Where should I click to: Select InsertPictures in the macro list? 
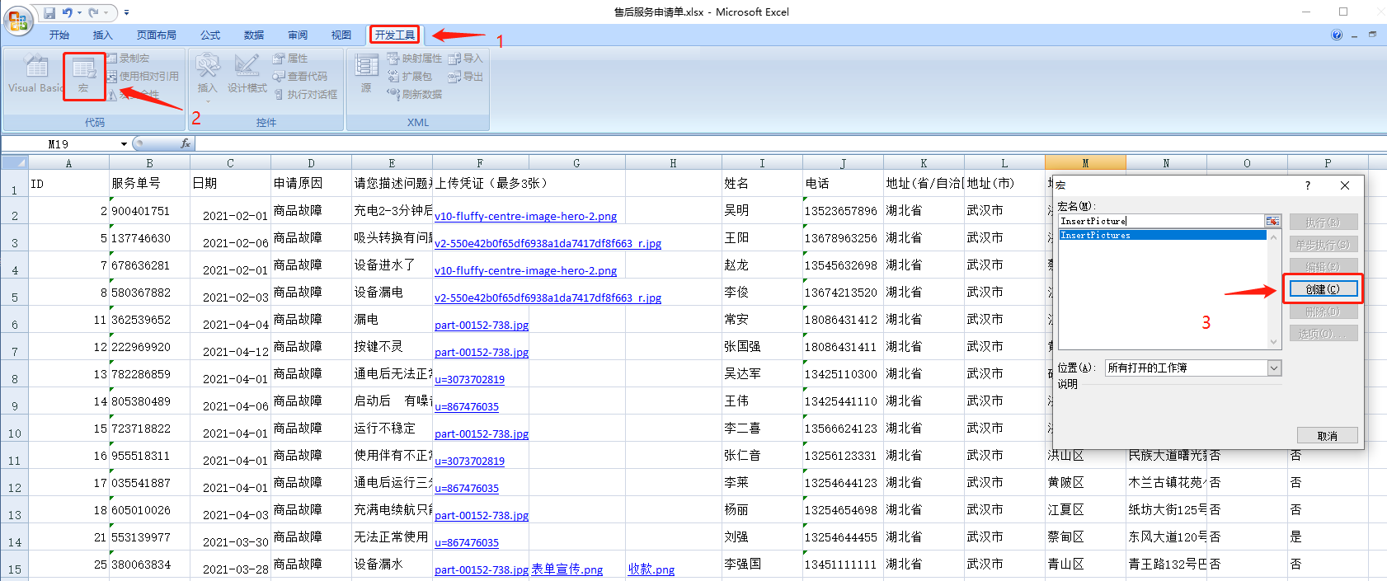coord(1163,236)
